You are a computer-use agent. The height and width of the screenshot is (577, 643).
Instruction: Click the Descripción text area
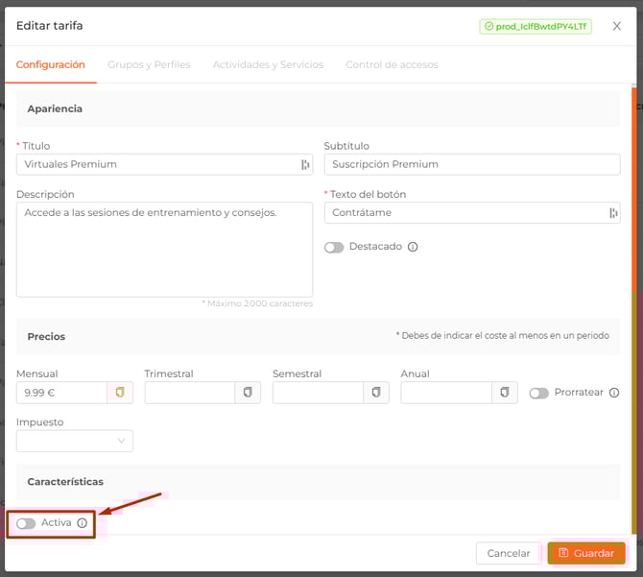tap(164, 250)
